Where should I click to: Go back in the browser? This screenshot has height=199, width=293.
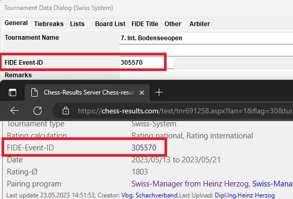coord(15,111)
